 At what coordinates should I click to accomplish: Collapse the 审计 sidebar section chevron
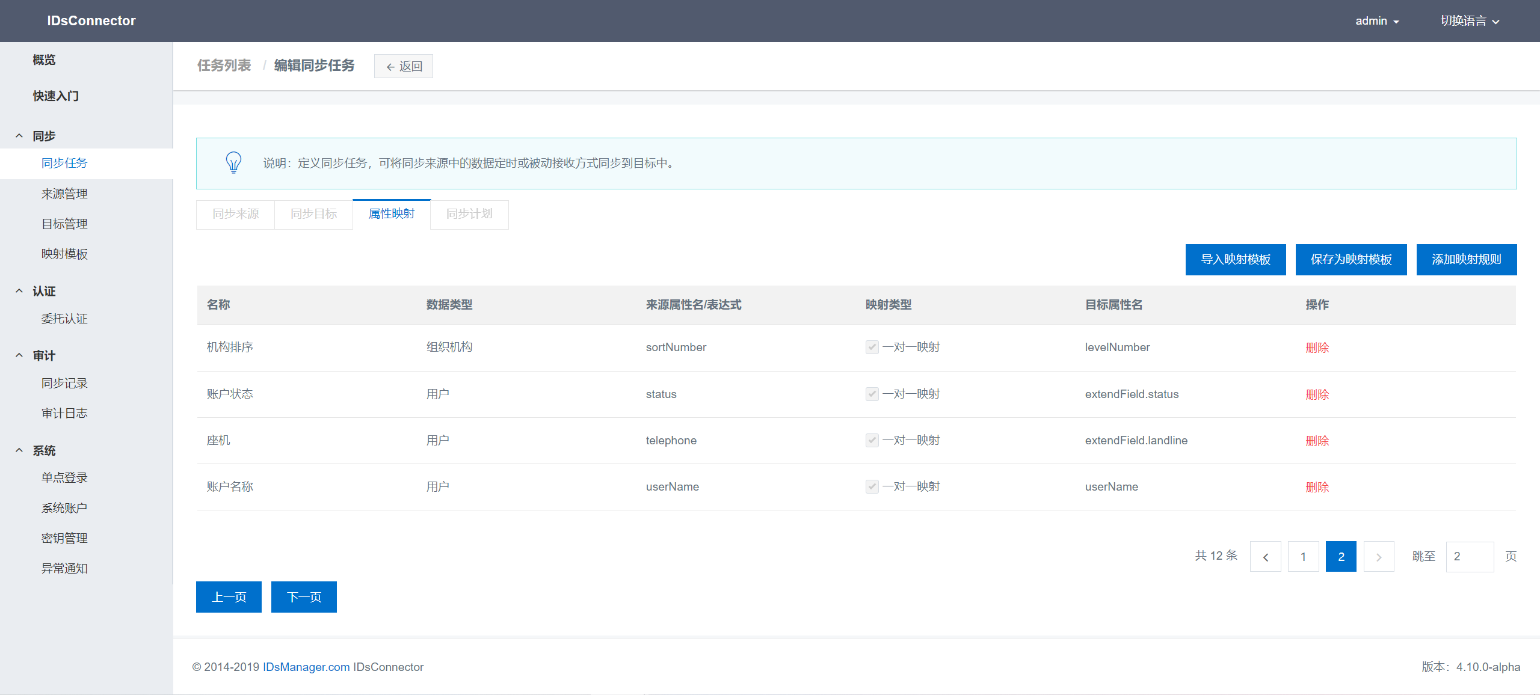click(x=19, y=355)
